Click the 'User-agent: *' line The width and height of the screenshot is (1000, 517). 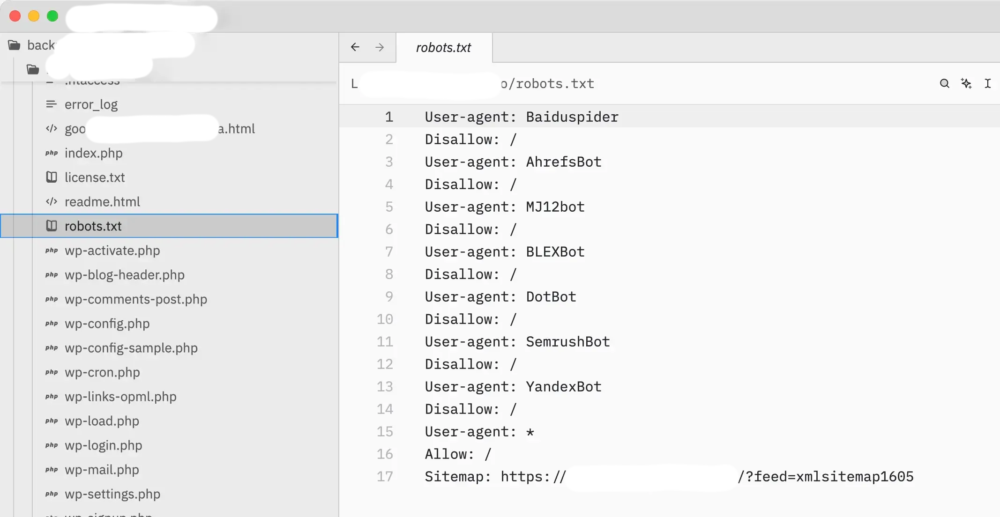(x=479, y=432)
